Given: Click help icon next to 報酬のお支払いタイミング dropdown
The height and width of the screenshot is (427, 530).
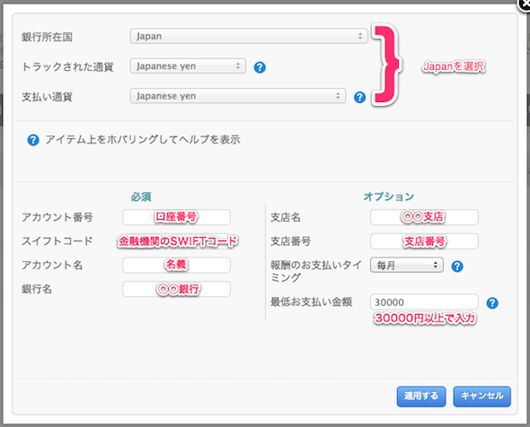Looking at the screenshot, I should click(x=457, y=266).
